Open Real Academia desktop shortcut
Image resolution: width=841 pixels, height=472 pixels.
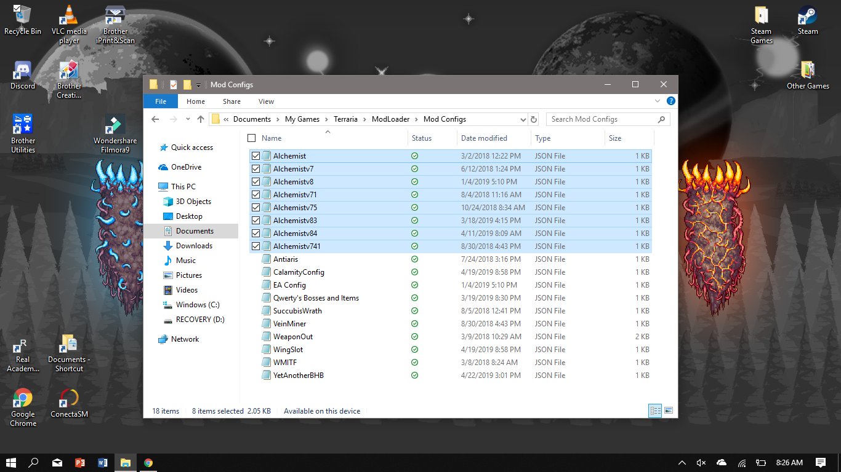pos(23,353)
